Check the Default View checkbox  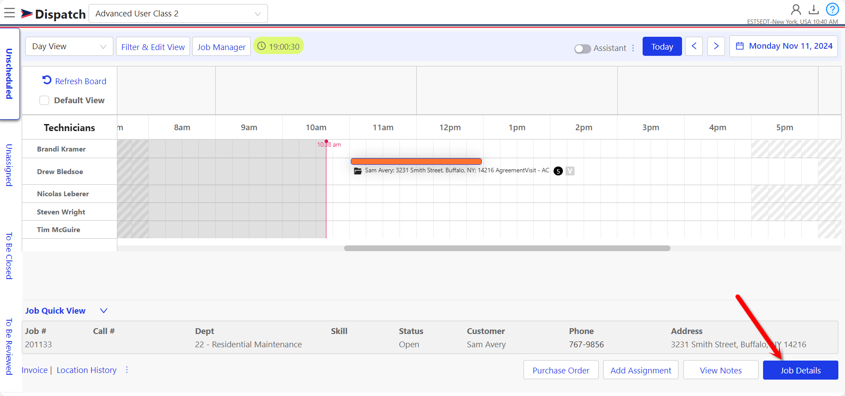(x=44, y=101)
